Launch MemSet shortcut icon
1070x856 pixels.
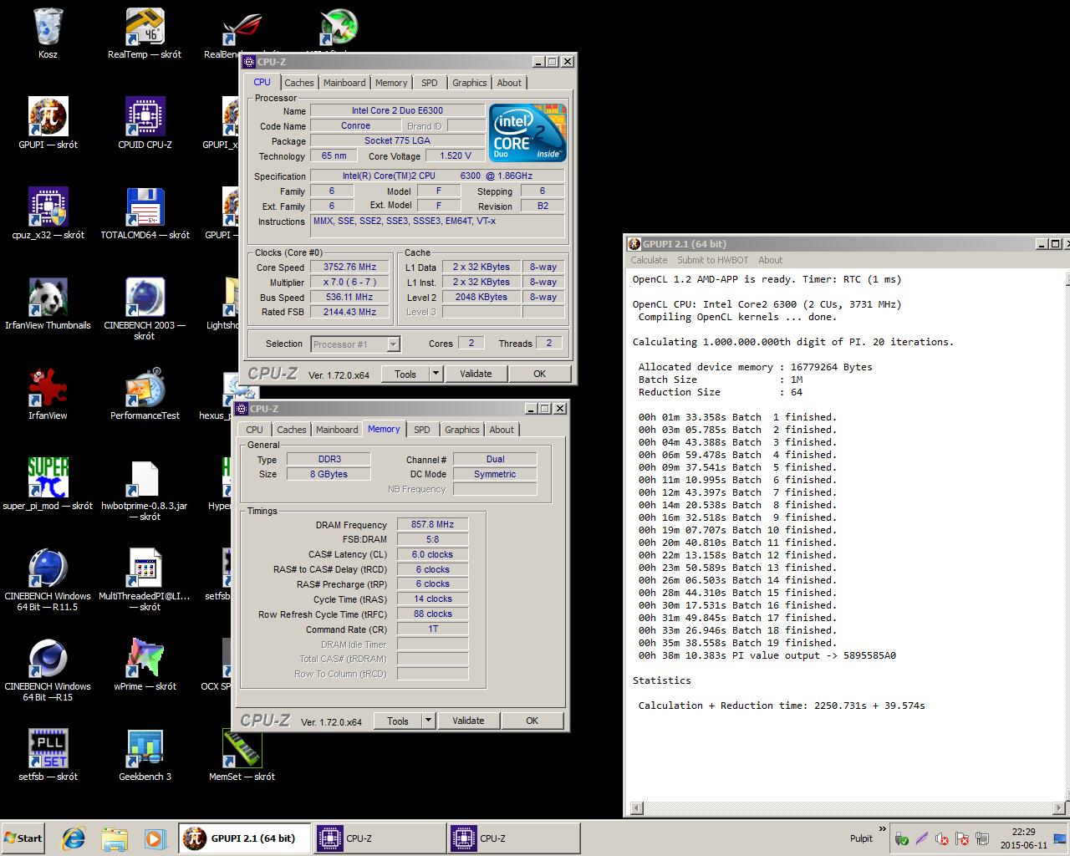242,756
